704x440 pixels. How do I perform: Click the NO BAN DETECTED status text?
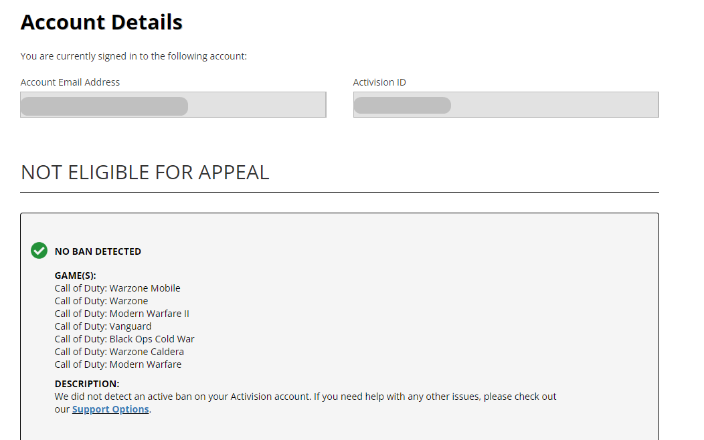98,251
